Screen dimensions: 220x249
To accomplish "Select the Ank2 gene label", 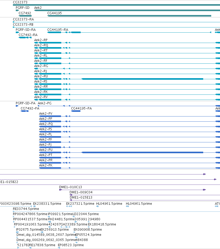I will coord(38,8).
